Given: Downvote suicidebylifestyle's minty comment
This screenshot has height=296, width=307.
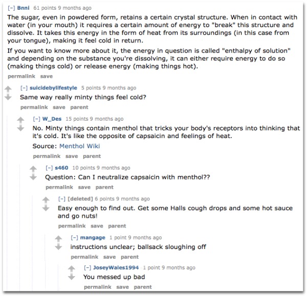Looking at the screenshot, I should 8,97.
